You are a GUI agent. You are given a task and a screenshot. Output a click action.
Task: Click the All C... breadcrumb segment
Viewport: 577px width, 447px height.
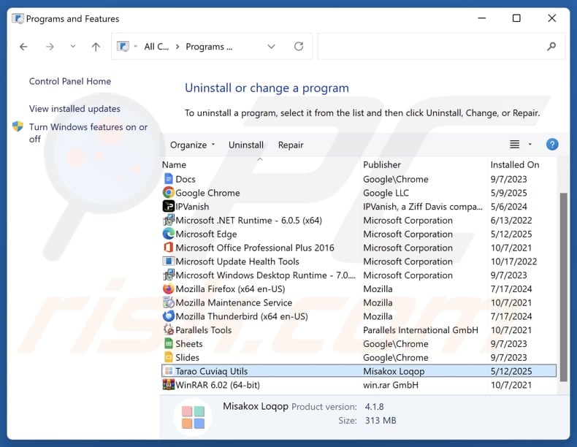[x=156, y=47]
